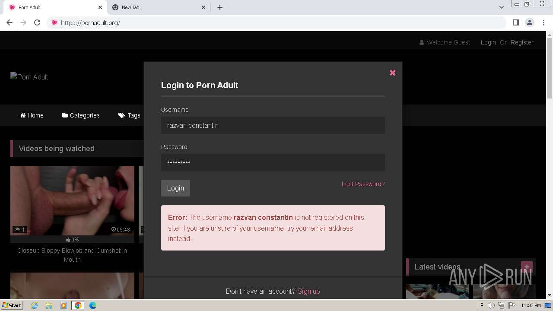The height and width of the screenshot is (311, 553).
Task: Open the media player taskbar icon
Action: 64,305
